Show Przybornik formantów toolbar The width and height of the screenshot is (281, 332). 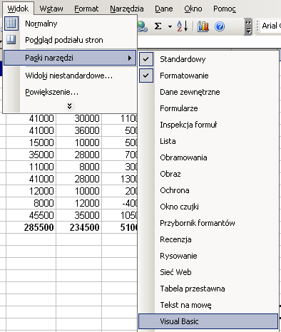coord(208,223)
